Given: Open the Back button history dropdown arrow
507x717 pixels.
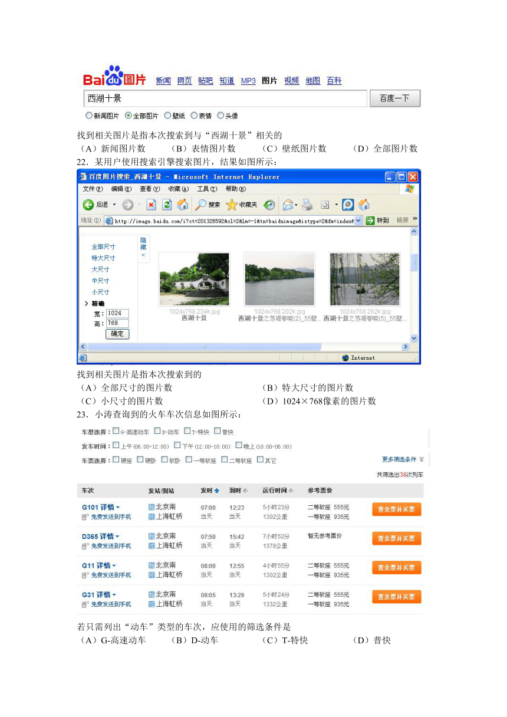Looking at the screenshot, I should click(114, 205).
